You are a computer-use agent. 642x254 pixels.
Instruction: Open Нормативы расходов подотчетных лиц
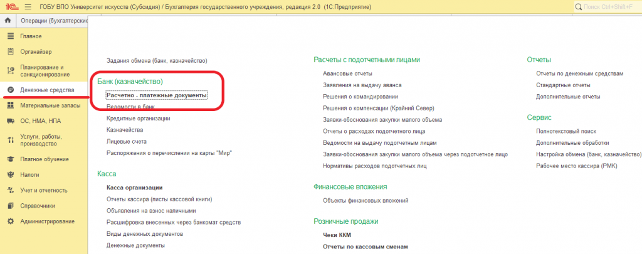[375, 166]
